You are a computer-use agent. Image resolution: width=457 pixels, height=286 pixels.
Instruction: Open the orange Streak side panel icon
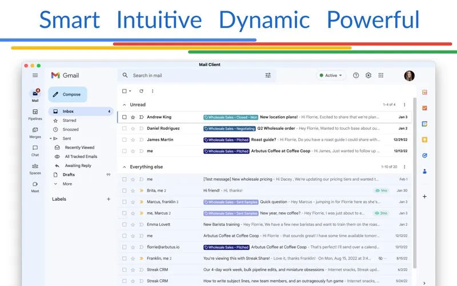click(424, 92)
